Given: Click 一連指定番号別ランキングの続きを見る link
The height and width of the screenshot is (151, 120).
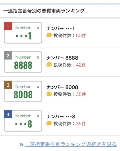Looking at the screenshot, I should click(x=70, y=144).
